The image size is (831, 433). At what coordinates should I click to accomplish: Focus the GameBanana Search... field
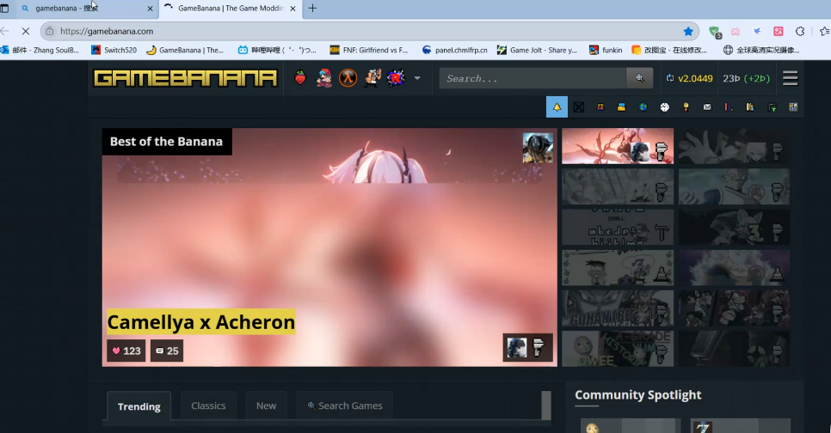[x=532, y=78]
